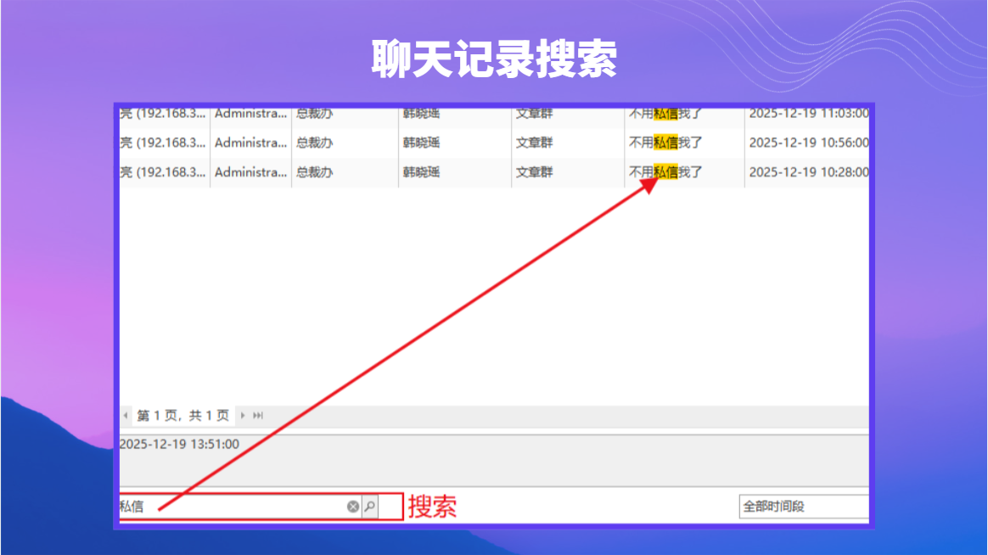Image resolution: width=988 pixels, height=555 pixels.
Task: Click 192.168.3... cell in 10:28:00 row
Action: (x=163, y=172)
